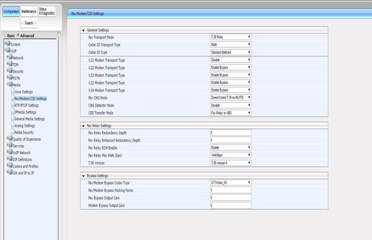Click the Network folder icon
This screenshot has width=372, height=240.
(x=11, y=57)
